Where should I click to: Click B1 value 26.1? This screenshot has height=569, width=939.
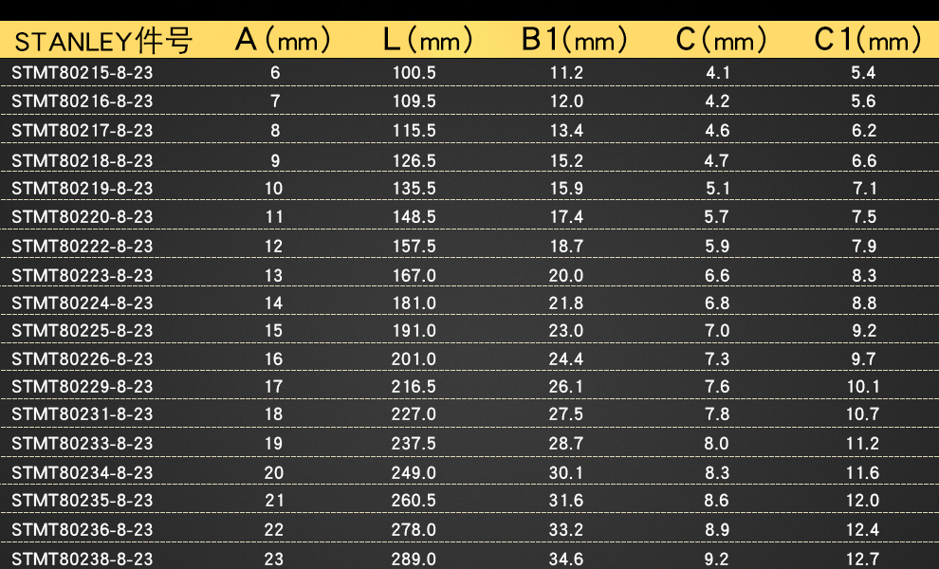(x=566, y=386)
